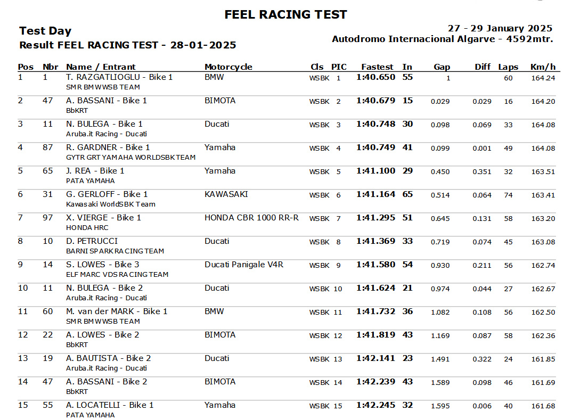Click the KAWASAKI motorcycle cell
This screenshot has height=419, width=572.
coord(226,194)
